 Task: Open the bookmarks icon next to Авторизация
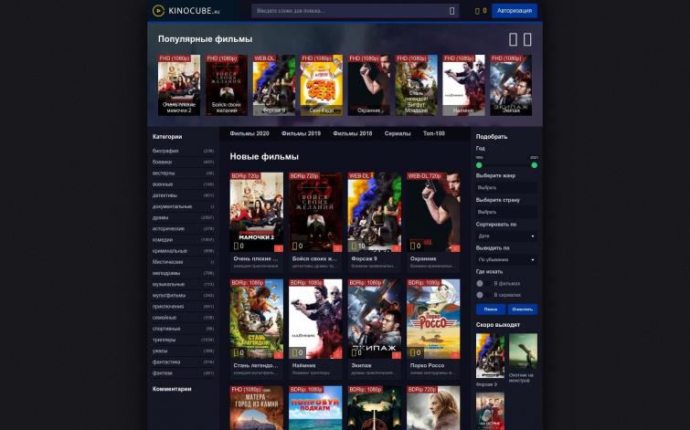477,11
